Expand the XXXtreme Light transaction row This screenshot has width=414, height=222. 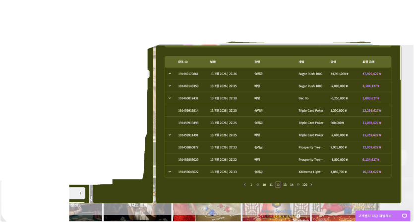click(x=170, y=172)
